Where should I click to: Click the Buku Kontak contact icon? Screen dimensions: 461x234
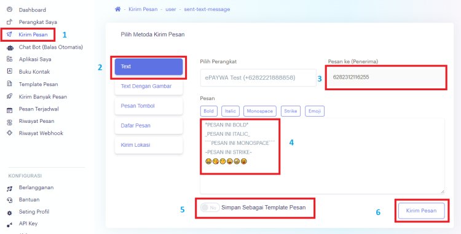coord(9,71)
